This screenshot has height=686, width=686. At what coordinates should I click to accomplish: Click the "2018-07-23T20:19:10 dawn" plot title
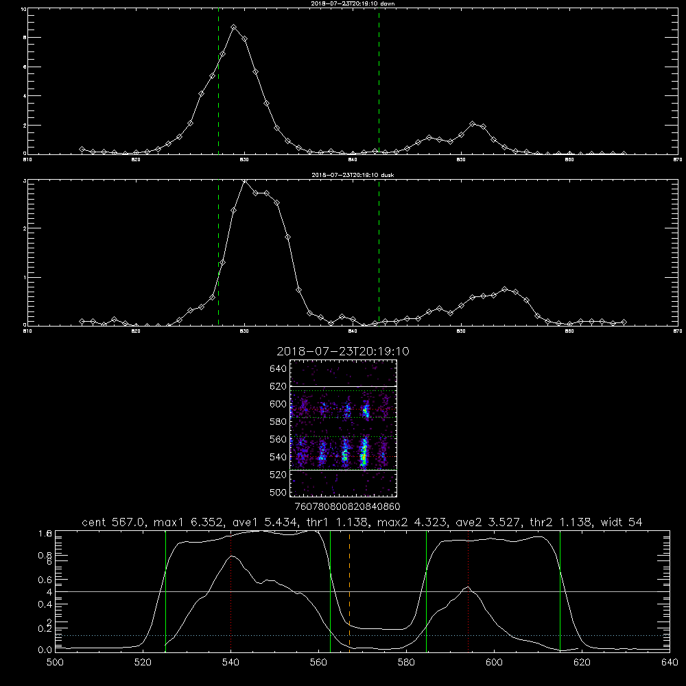(x=353, y=3)
